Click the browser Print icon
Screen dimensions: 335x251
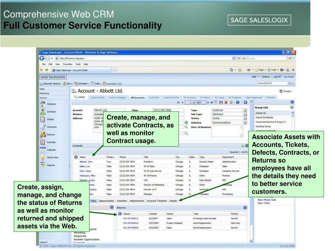pyautogui.click(x=249, y=70)
